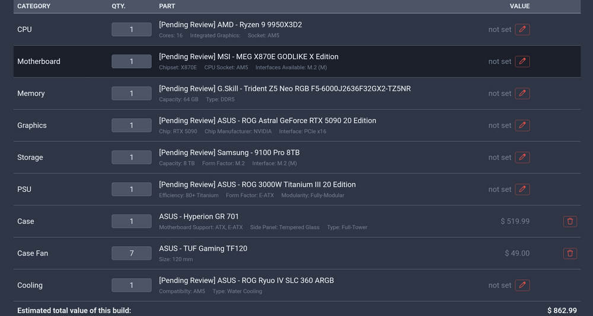Screen dimensions: 593x316
Task: Click the pencil icon for the ROG 3000W PSU
Action: click(x=522, y=189)
